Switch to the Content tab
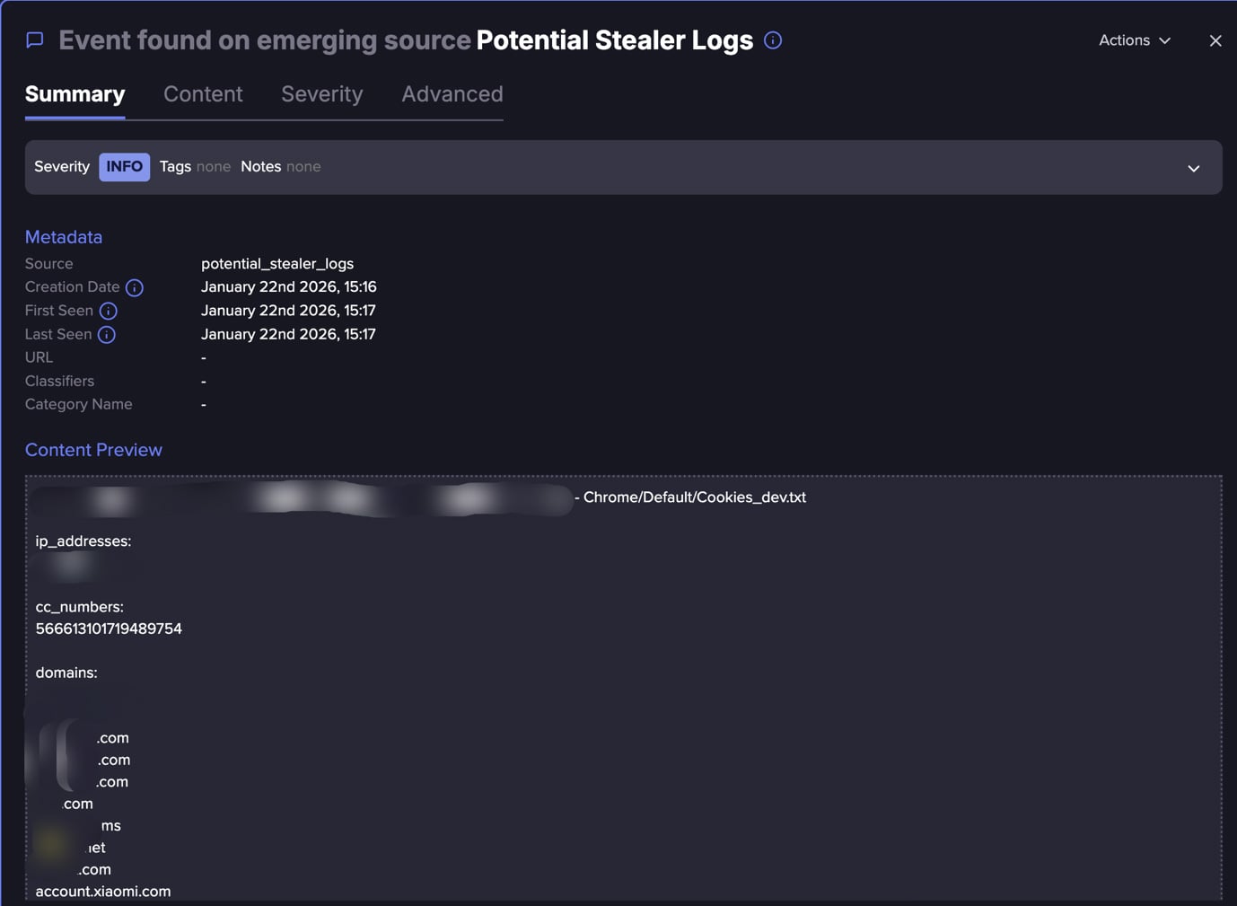This screenshot has width=1237, height=906. [x=203, y=93]
